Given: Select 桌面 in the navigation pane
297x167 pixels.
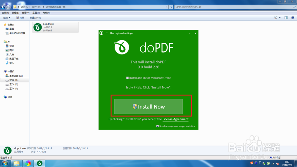Looking at the screenshot, I should tap(10, 29).
